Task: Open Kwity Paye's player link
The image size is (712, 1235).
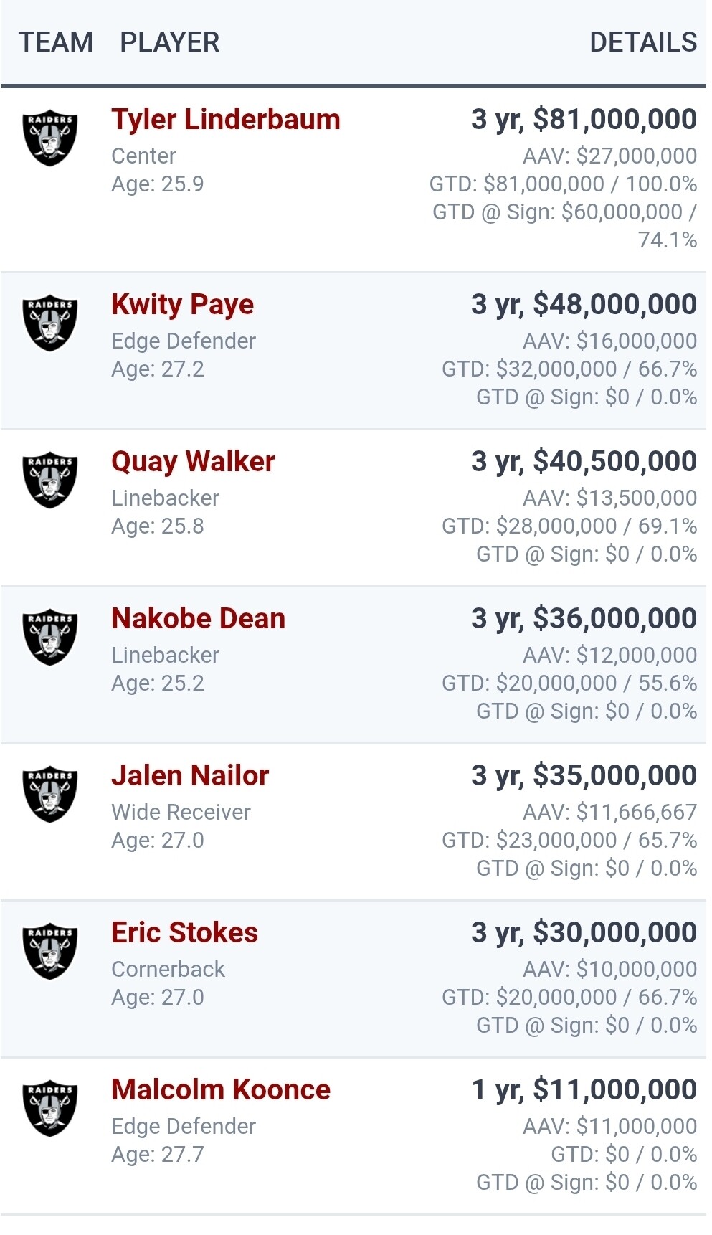Action: [182, 305]
